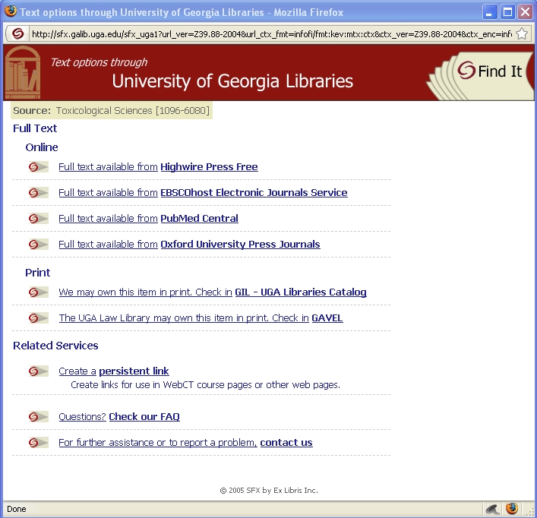
Task: Click SFX icon beside persistent link
Action: 38,371
